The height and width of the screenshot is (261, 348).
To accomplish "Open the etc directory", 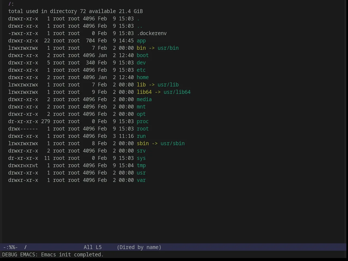I will pyautogui.click(x=141, y=70).
